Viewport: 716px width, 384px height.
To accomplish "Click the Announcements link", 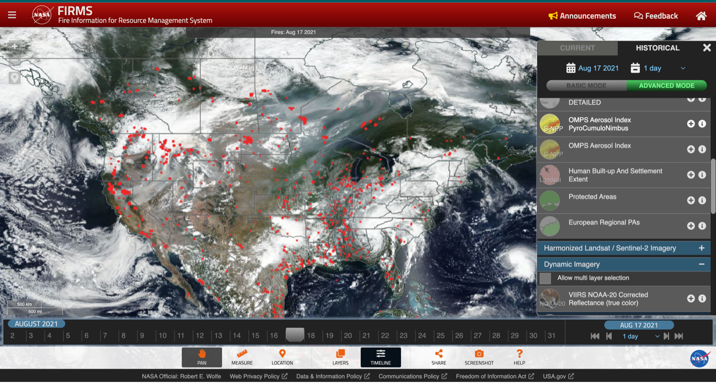I will (582, 16).
